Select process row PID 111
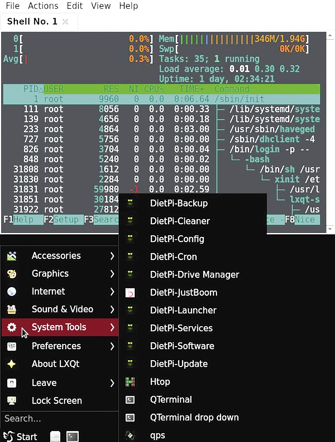Viewport: 335px width, 442px height. 162,109
